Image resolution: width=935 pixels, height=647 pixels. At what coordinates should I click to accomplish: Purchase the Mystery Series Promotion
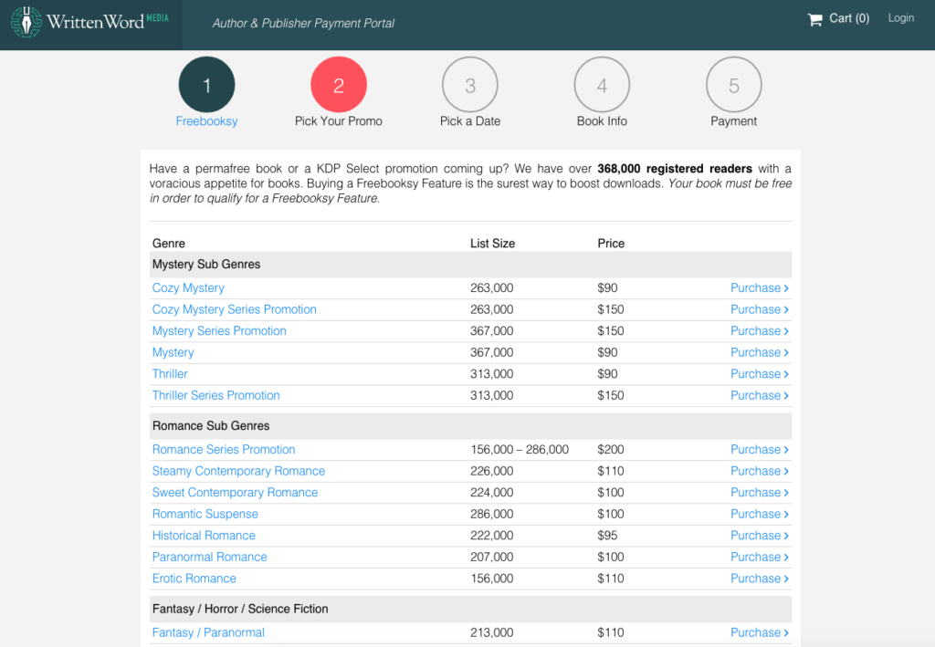coord(759,330)
